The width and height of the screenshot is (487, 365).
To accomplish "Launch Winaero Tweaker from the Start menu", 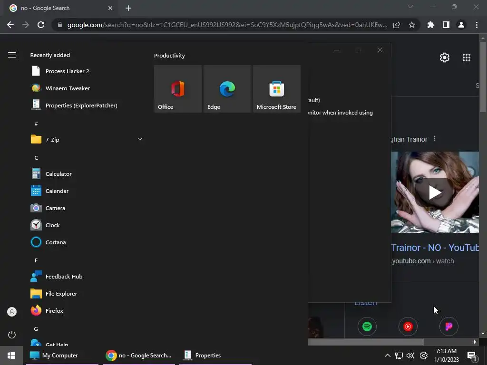I will click(87, 88).
